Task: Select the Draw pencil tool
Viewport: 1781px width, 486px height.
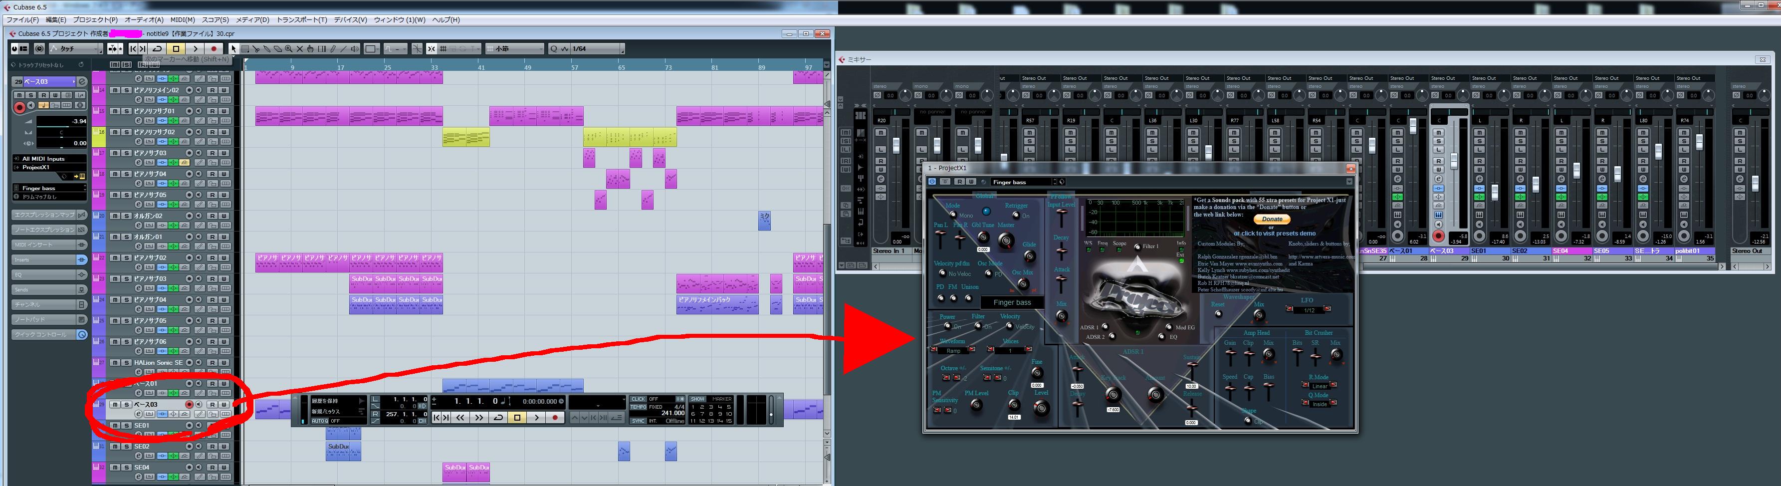Action: coord(333,49)
